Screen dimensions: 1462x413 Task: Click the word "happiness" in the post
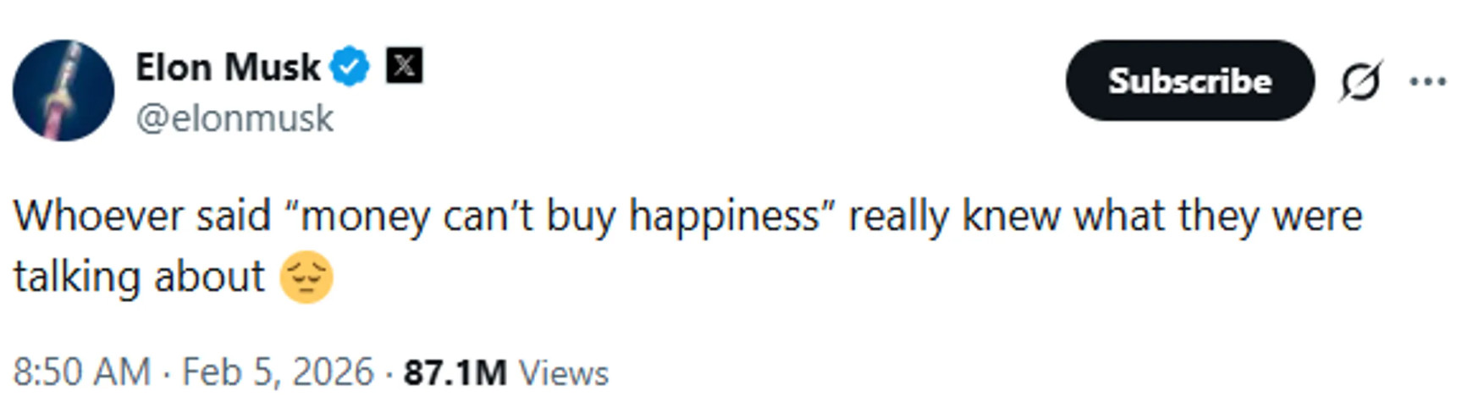[724, 216]
